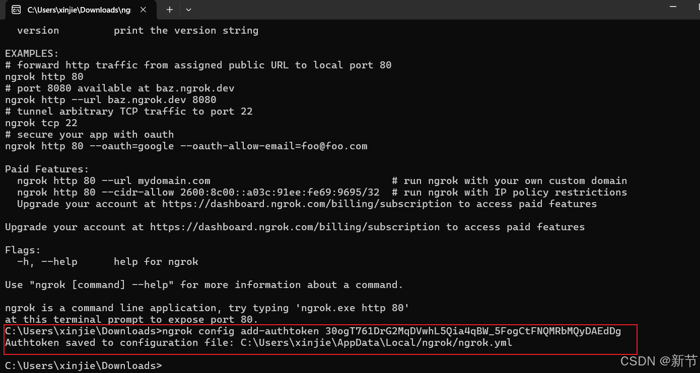
Task: Click the ngrok.yml configuration file path
Action: pyautogui.click(x=376, y=343)
